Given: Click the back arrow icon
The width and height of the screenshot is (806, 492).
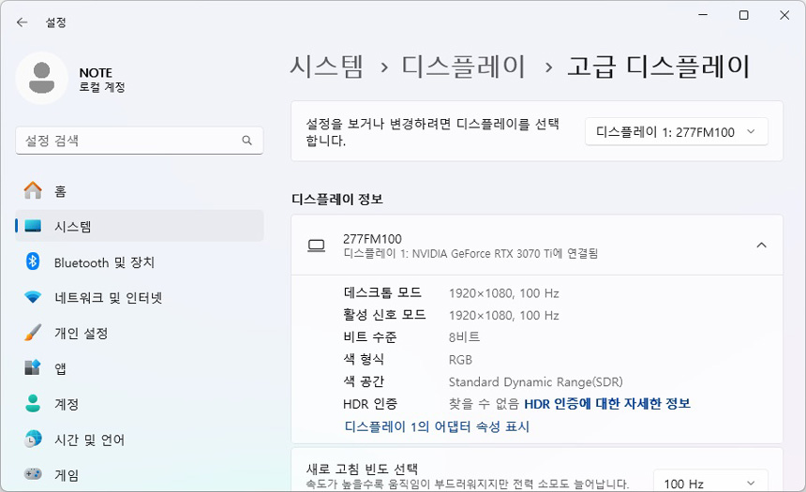Looking at the screenshot, I should (22, 22).
